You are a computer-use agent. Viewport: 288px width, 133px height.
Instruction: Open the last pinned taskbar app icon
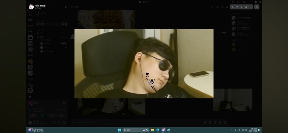(169, 130)
